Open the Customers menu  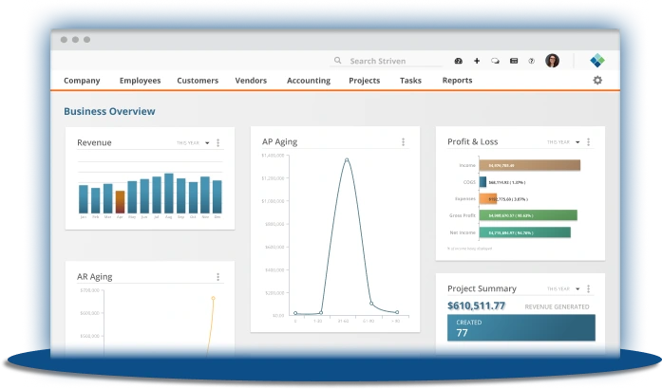click(x=198, y=80)
